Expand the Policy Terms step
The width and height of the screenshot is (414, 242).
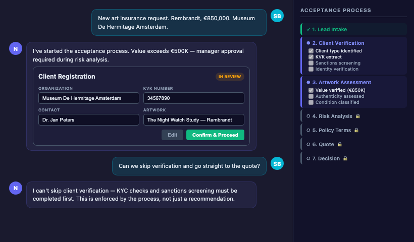(331, 130)
